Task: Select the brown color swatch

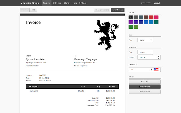Action: point(146,18)
